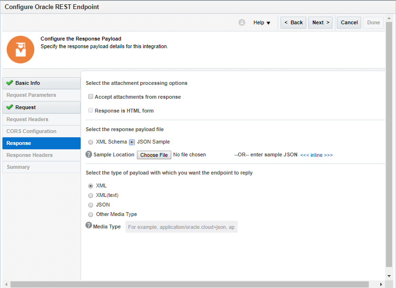Open the Basic Info step
Screen dimensions: 396x288
42,83
